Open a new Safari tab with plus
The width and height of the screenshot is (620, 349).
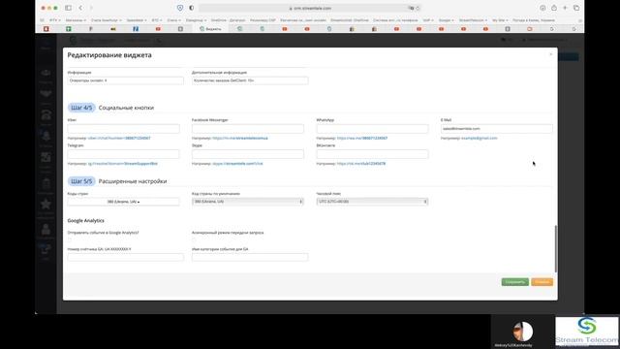point(565,8)
